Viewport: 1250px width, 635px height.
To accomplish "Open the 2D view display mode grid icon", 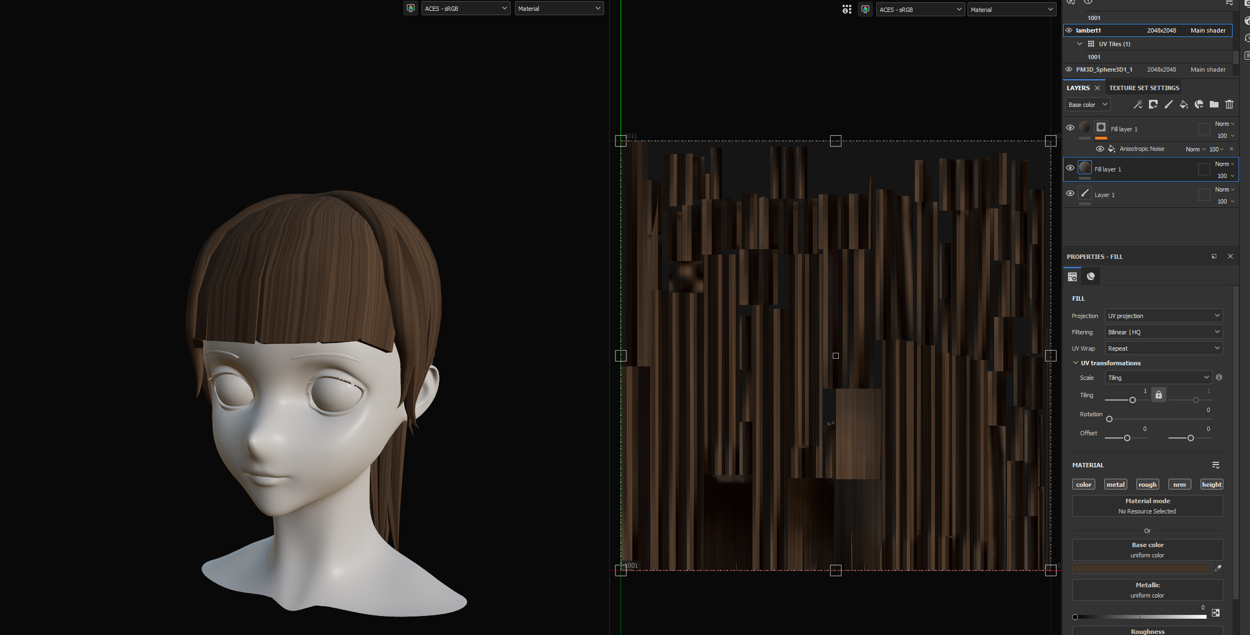I will (847, 9).
